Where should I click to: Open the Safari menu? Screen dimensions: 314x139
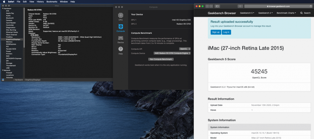(11, 2)
